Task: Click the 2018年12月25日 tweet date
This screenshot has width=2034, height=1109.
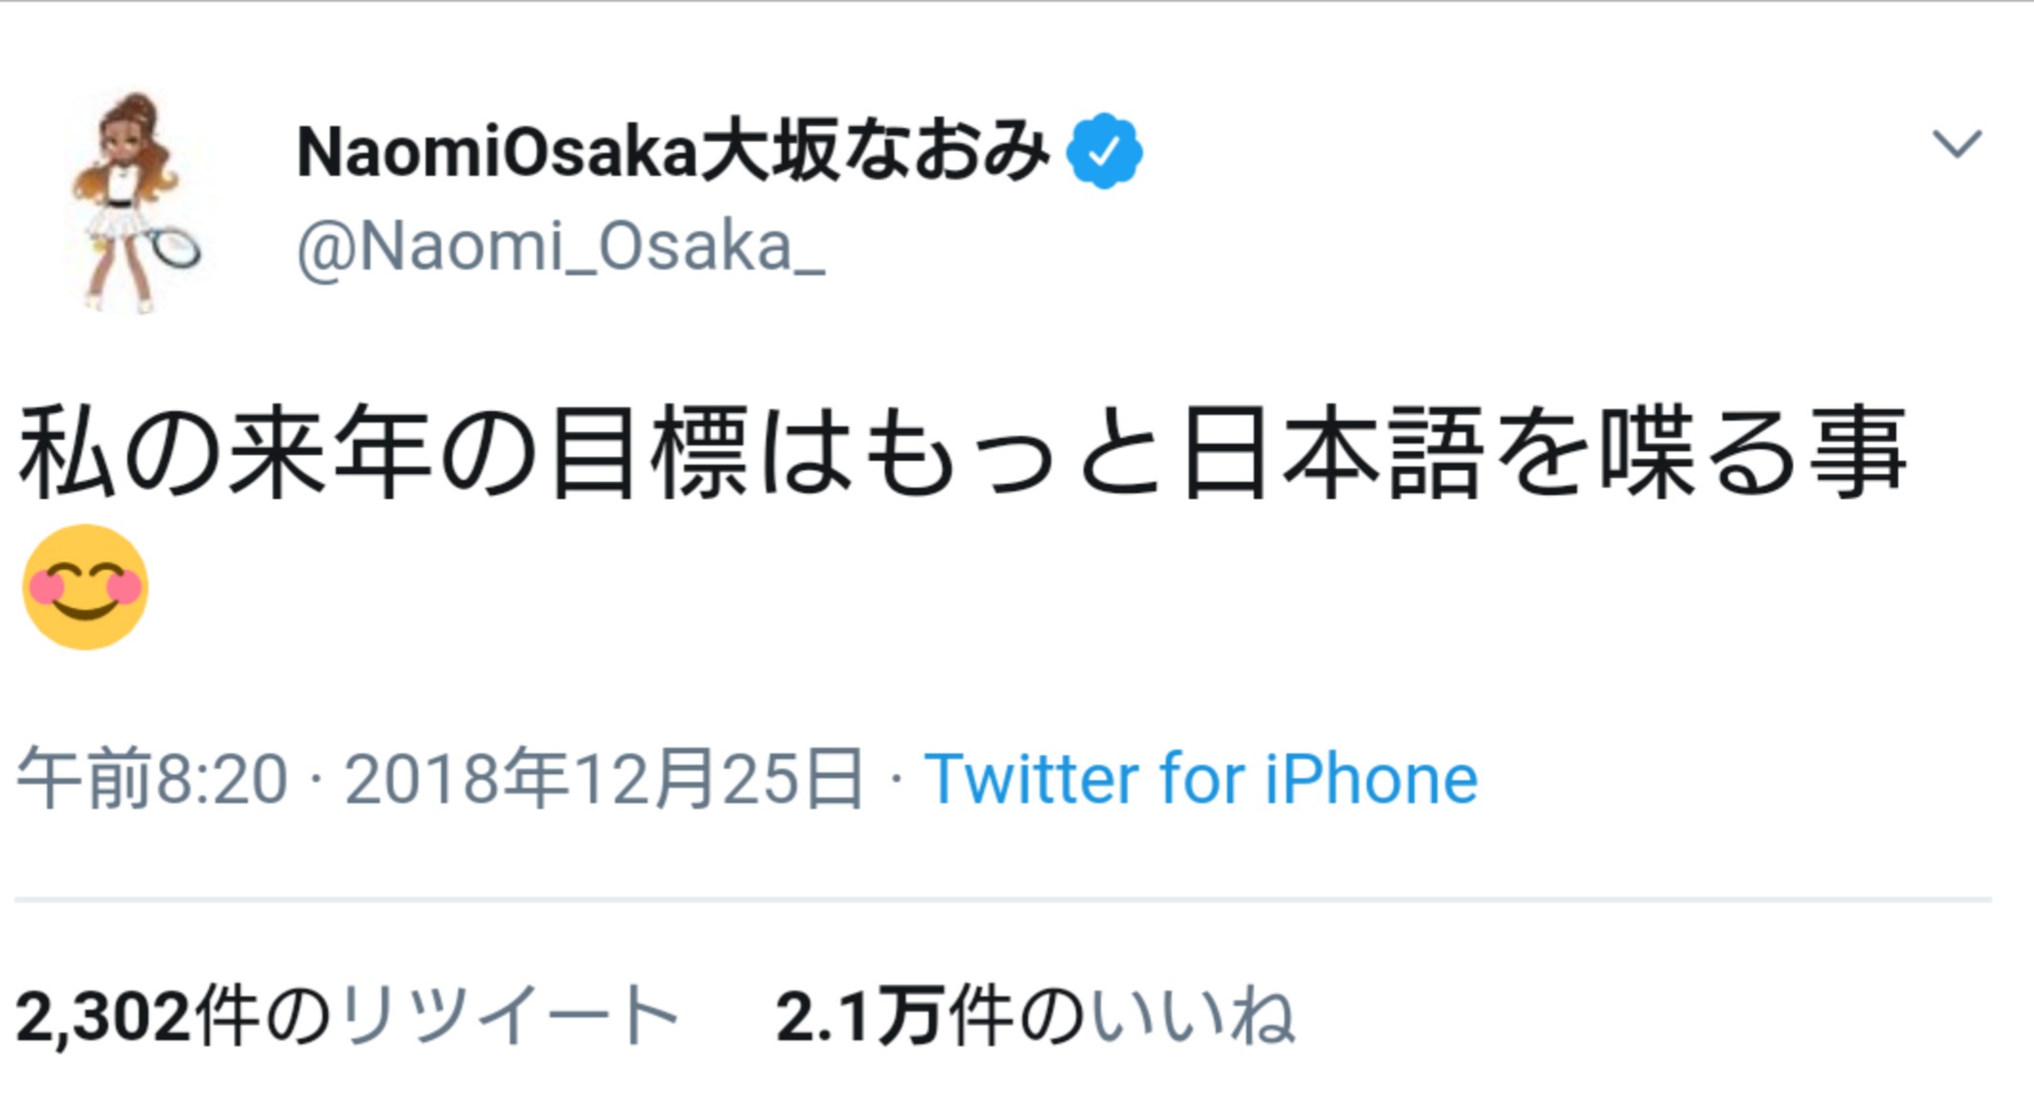Action: (x=604, y=779)
